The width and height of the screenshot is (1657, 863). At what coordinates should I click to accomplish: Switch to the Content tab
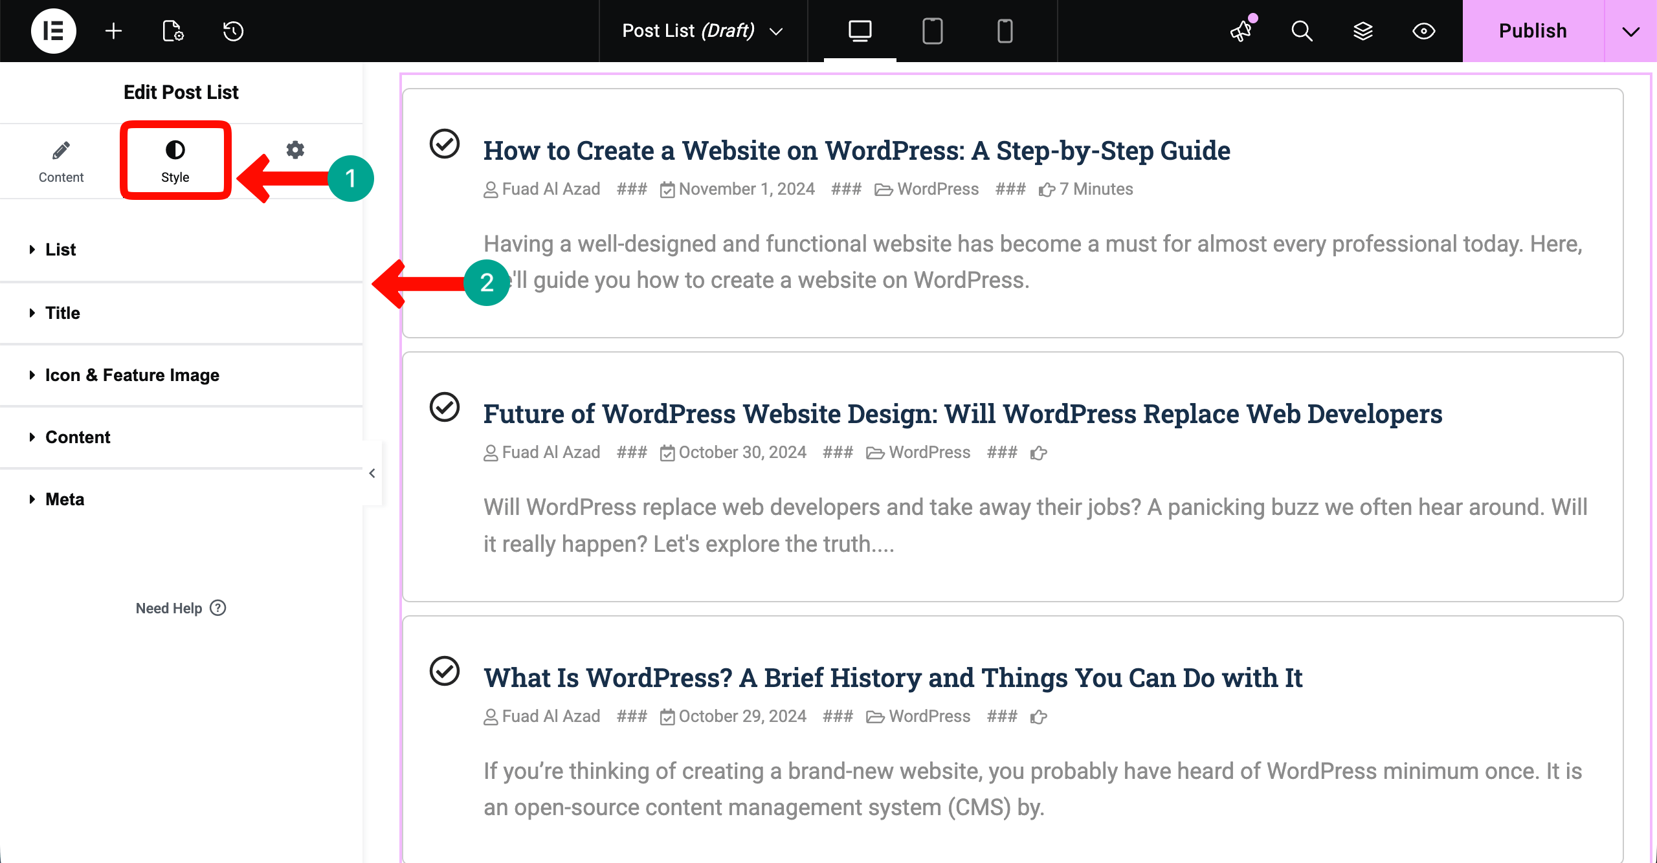pos(61,160)
